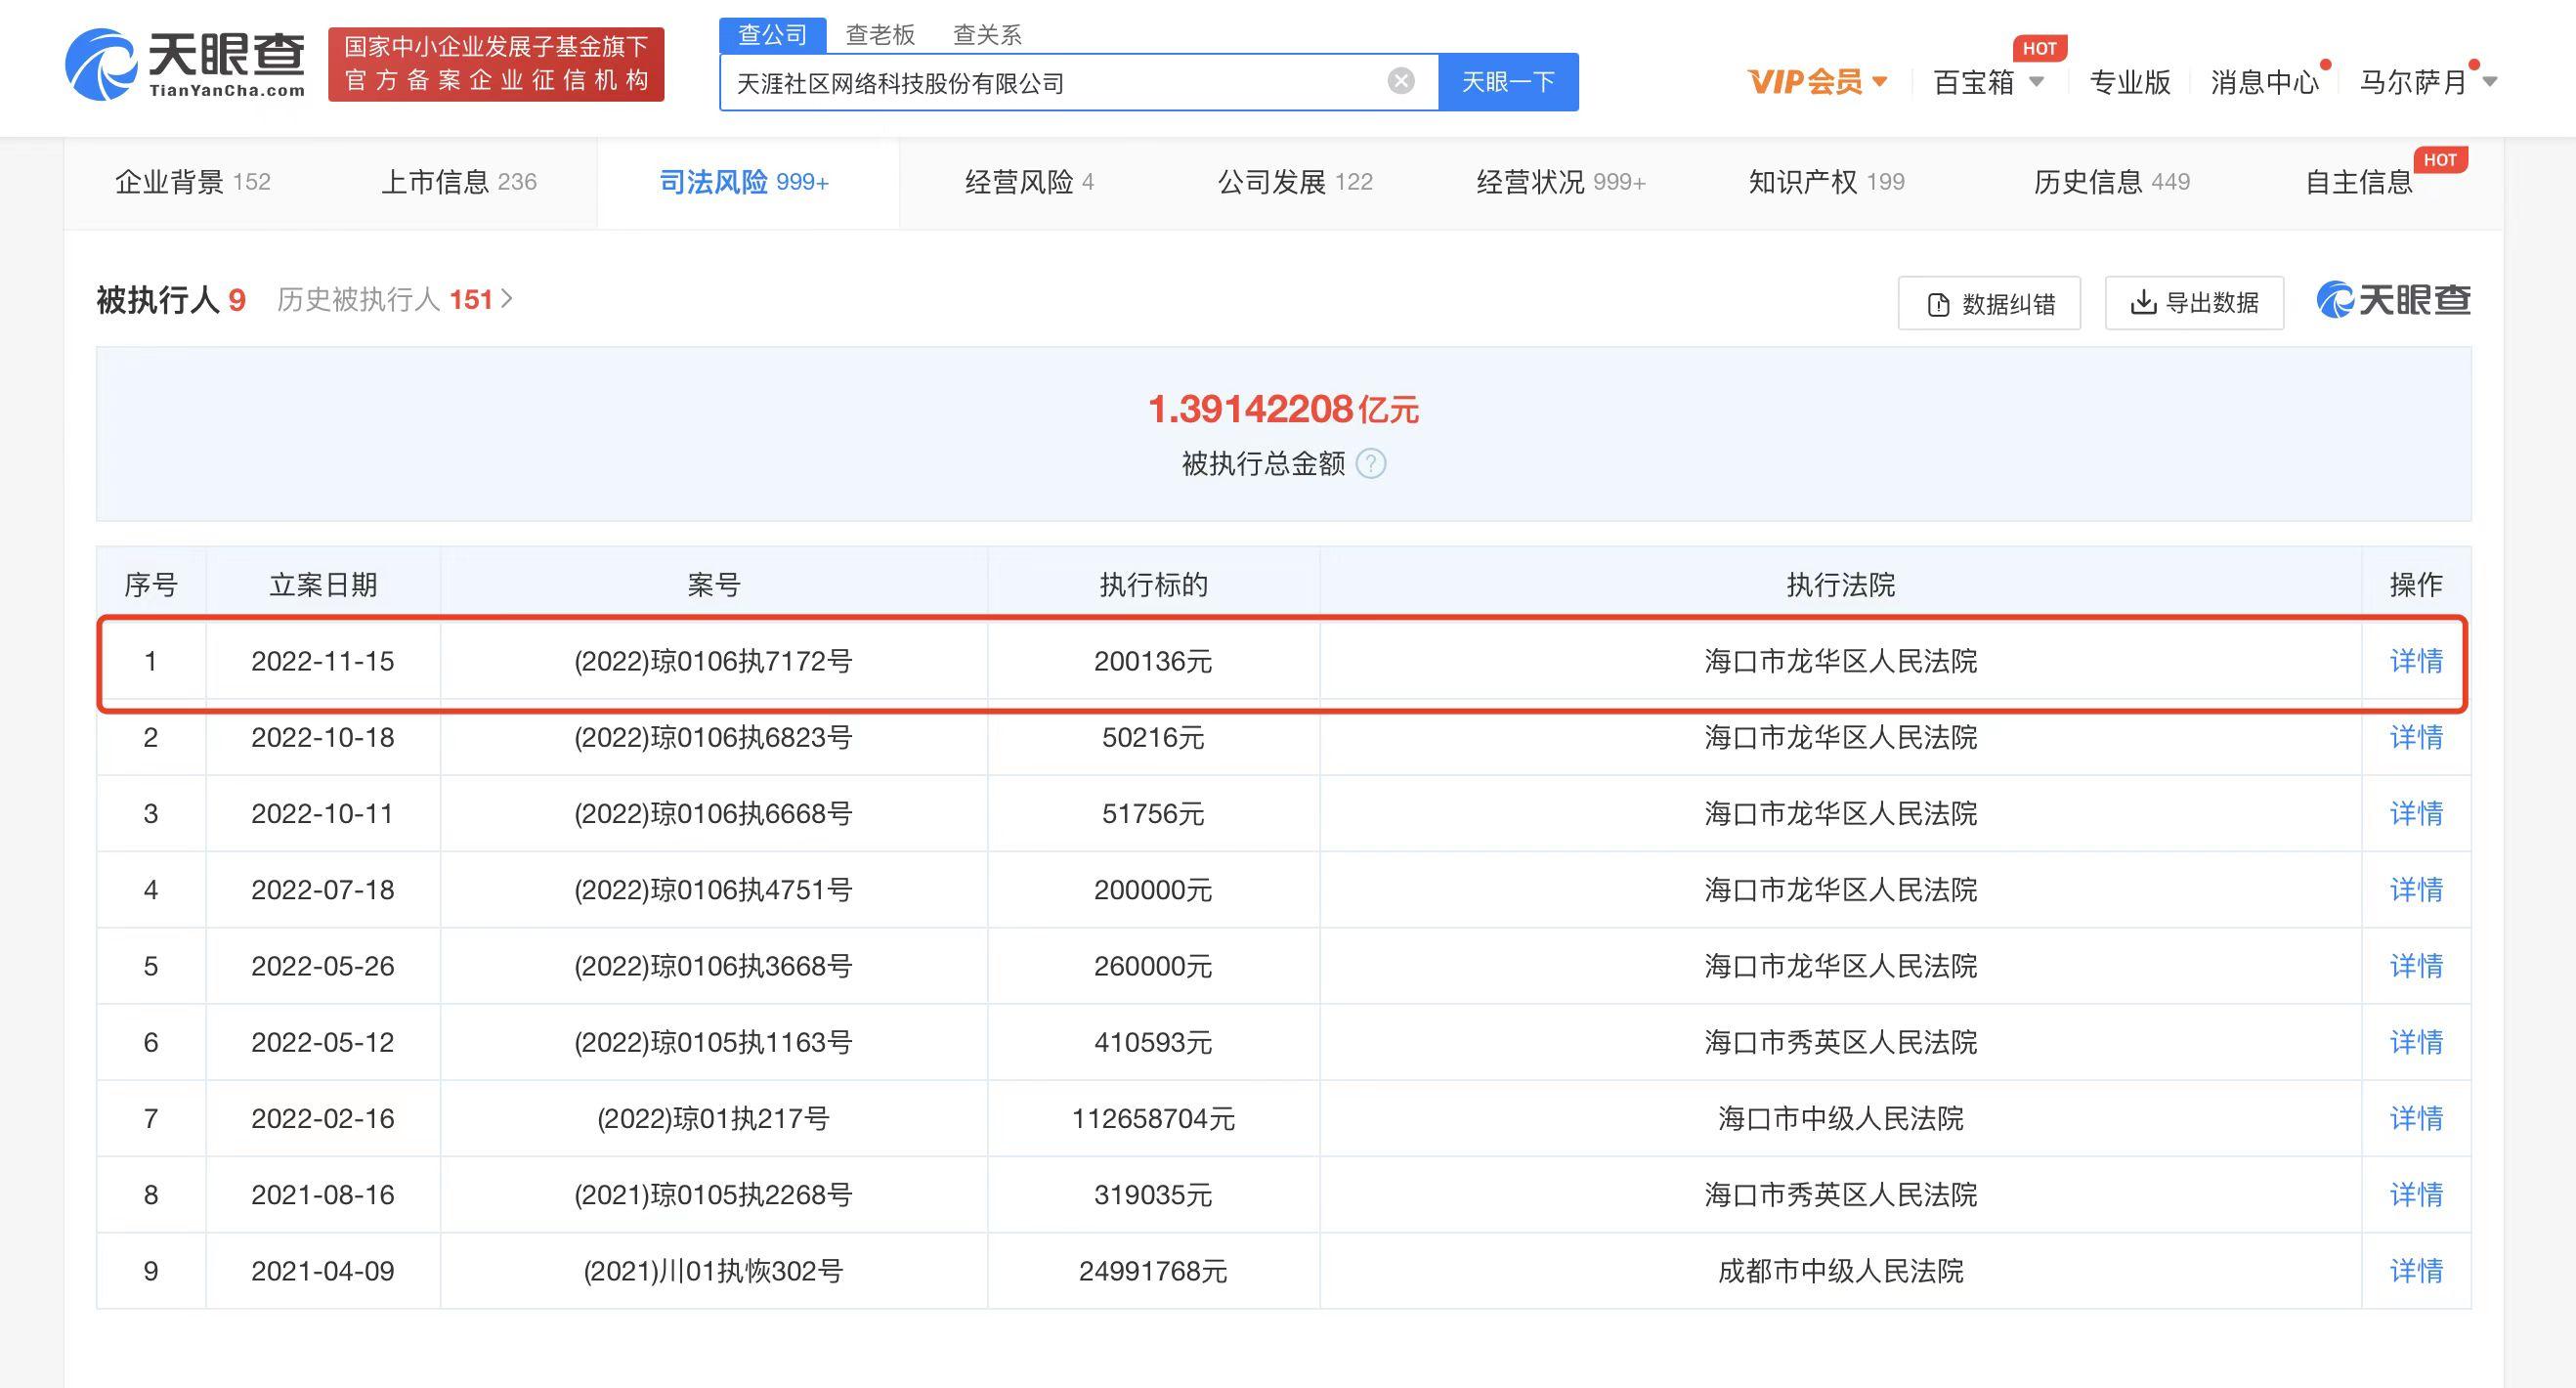Click the total amount 1.39142208亿元
2576x1388 pixels.
point(1283,409)
